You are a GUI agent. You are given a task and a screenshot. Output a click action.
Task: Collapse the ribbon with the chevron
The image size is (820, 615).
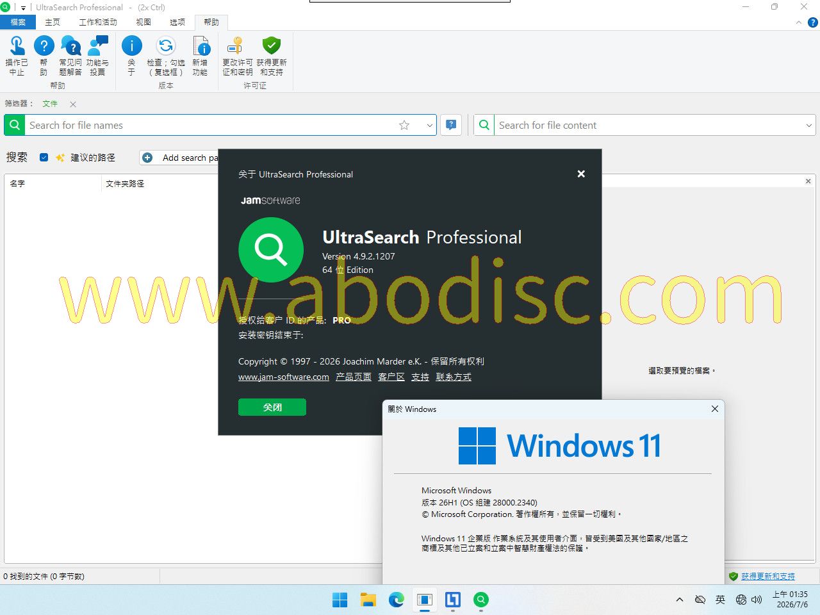coord(799,22)
